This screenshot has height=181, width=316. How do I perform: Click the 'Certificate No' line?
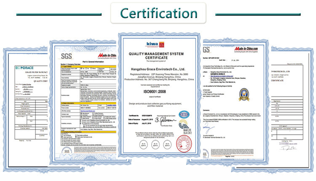pos(140,116)
